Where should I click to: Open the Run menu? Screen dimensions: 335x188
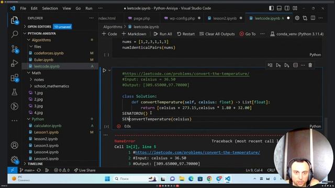[x=89, y=8]
